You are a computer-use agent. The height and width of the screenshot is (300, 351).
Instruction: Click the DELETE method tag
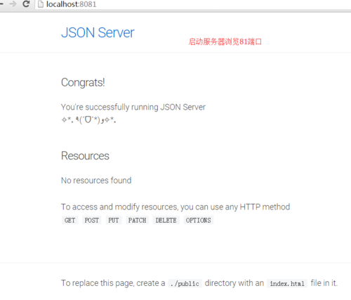(166, 220)
